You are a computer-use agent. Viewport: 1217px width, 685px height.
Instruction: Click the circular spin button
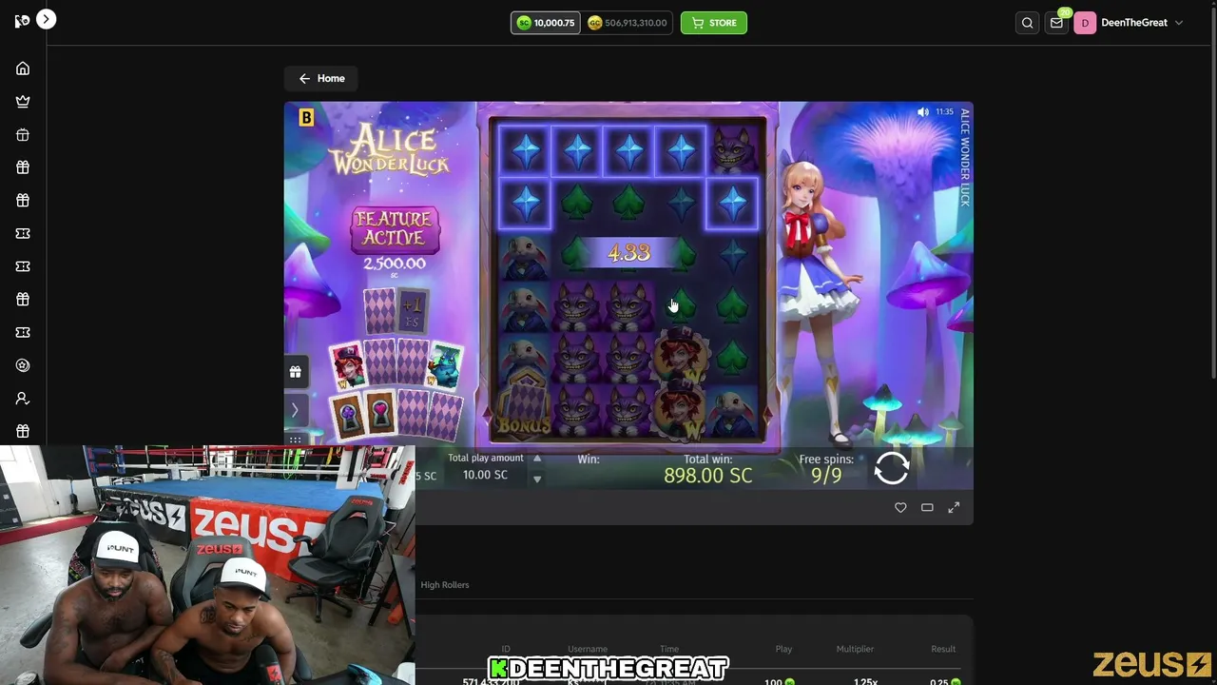(x=892, y=468)
